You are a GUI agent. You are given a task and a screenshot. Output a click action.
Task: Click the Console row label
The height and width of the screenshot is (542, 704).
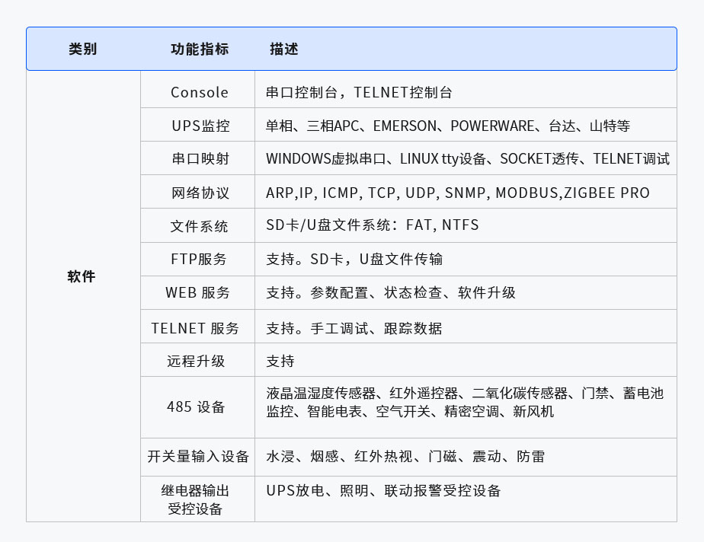click(197, 91)
